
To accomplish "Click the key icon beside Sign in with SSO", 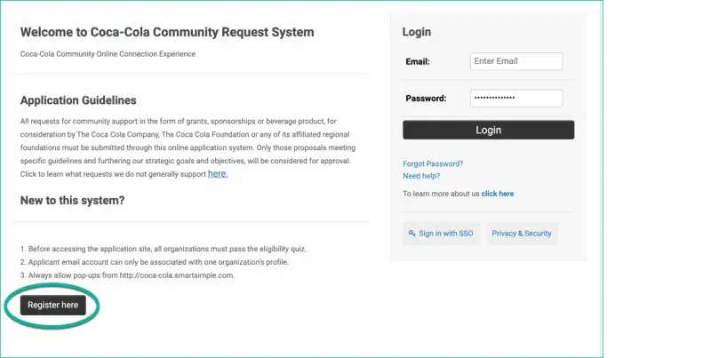I will 412,234.
